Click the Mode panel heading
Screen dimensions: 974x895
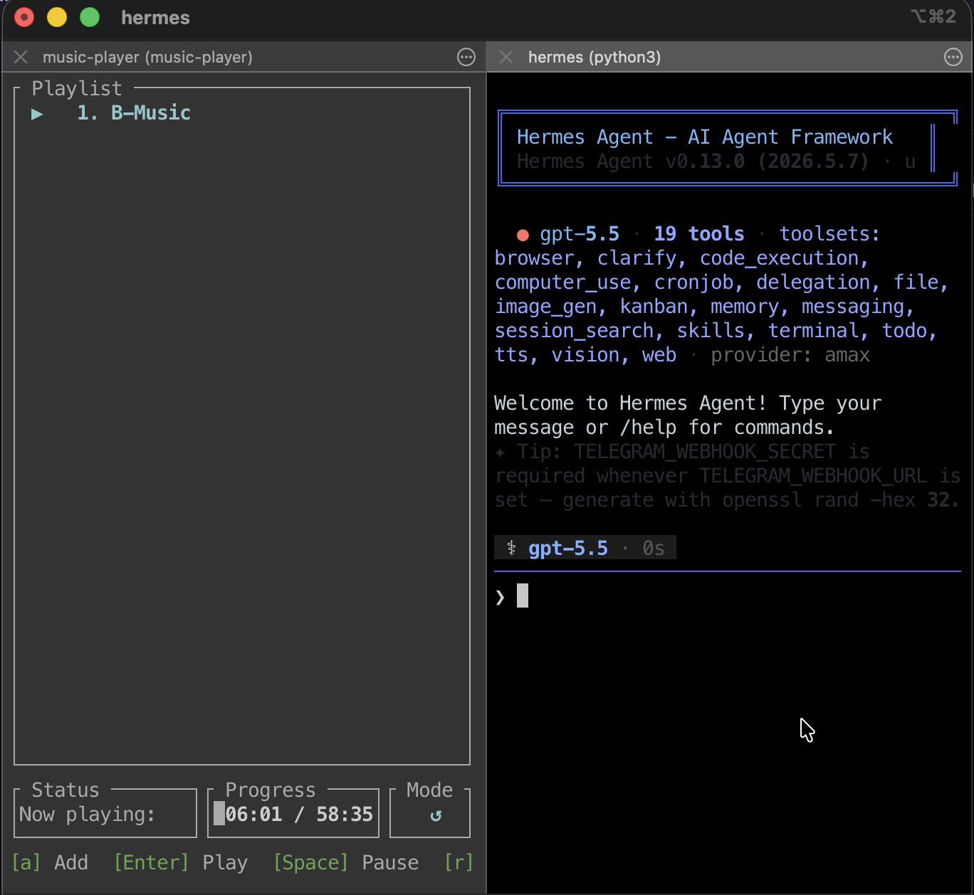point(429,790)
